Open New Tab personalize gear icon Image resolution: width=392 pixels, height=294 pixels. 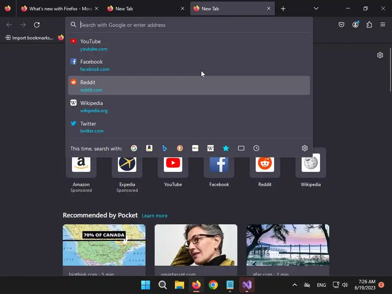[x=380, y=55]
